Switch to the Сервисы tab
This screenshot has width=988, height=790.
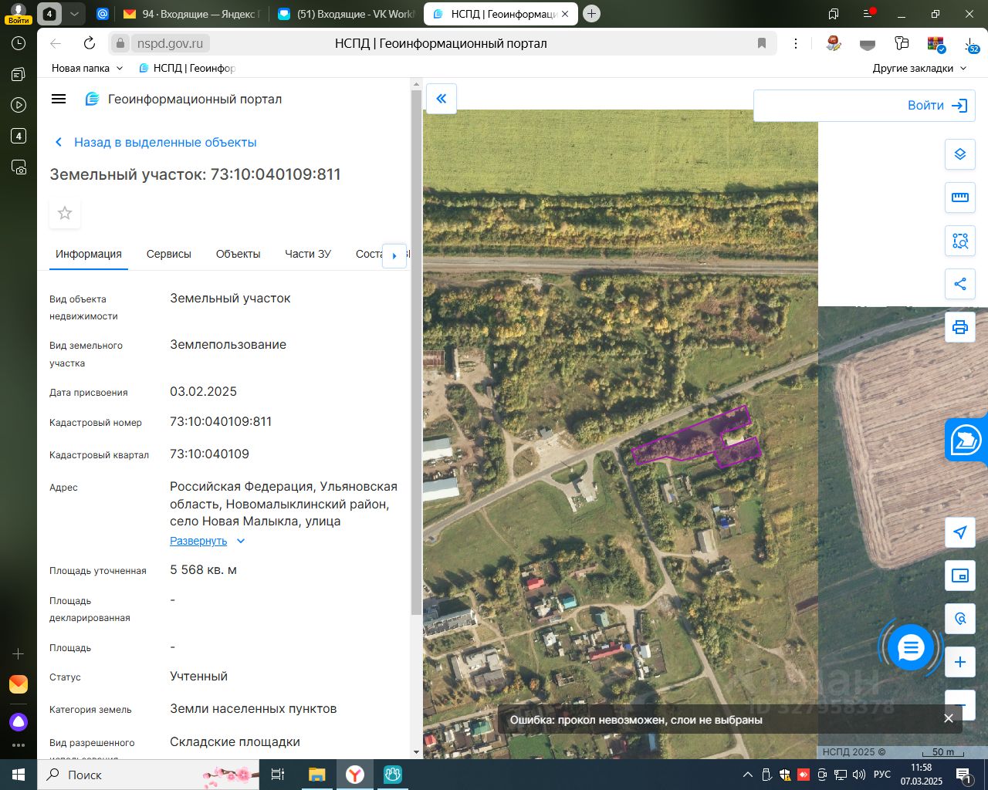[x=168, y=254]
